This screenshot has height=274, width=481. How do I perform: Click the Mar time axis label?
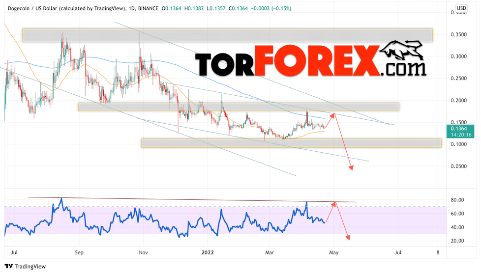pyautogui.click(x=270, y=252)
